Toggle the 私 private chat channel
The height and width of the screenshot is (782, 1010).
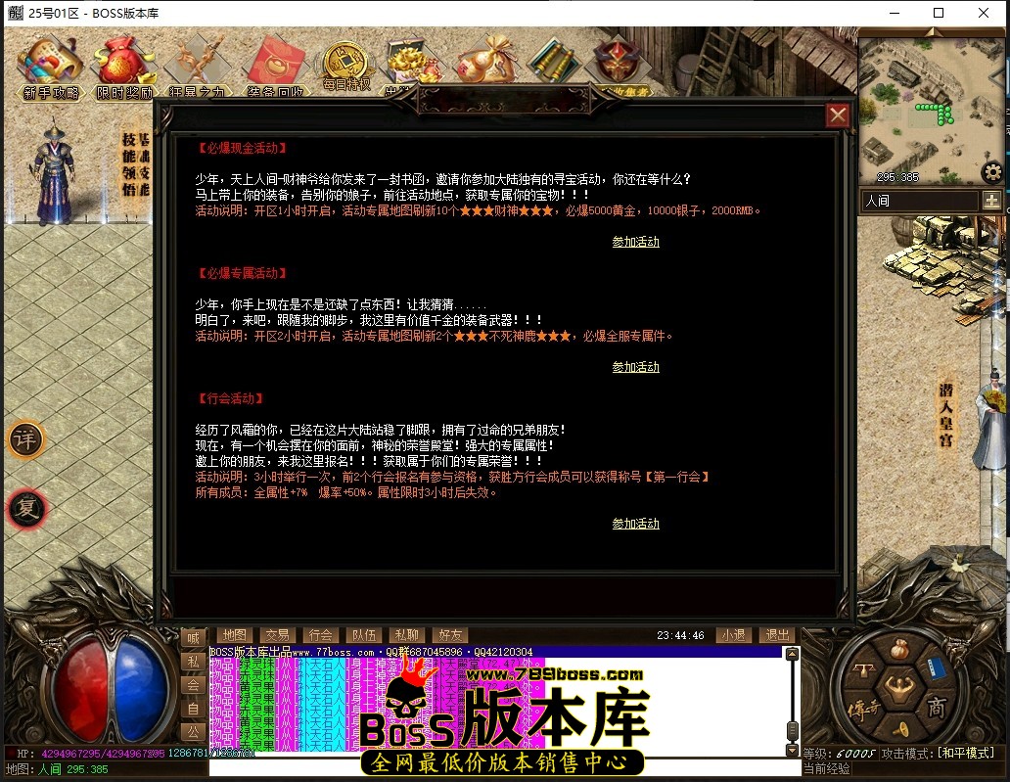[193, 662]
